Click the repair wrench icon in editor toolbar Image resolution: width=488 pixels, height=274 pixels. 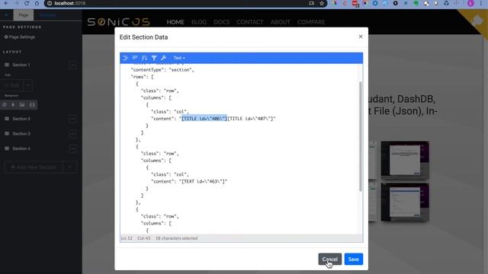163,58
